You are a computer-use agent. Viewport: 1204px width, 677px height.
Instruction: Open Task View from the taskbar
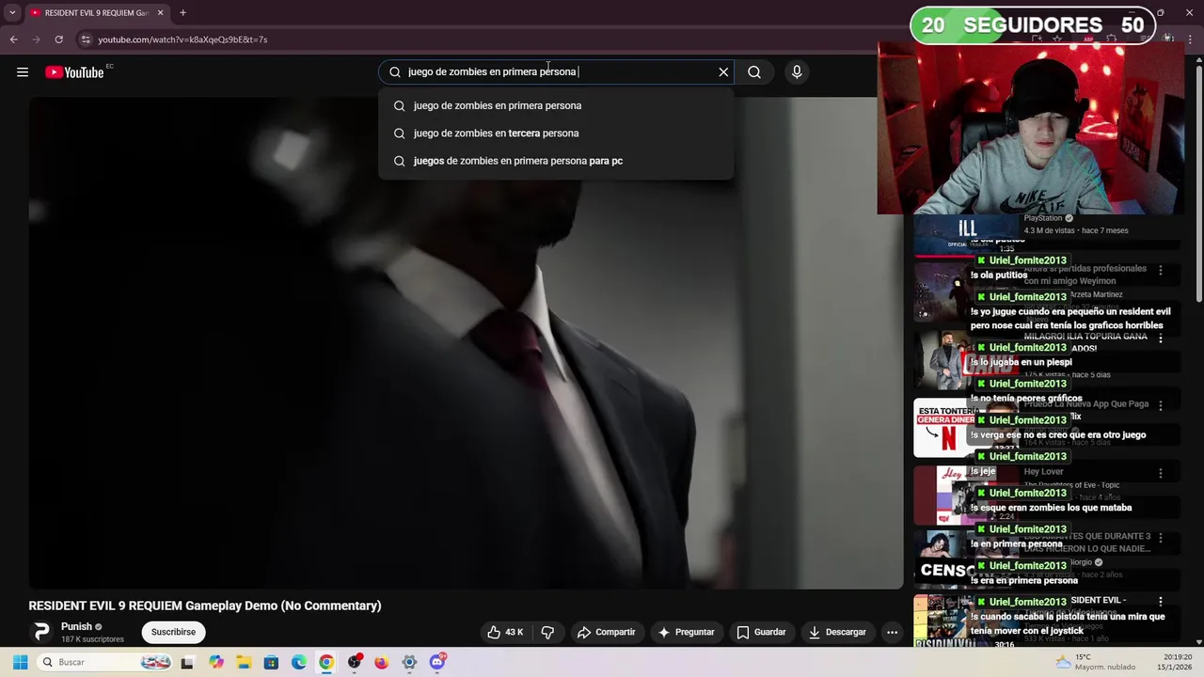[x=187, y=662]
